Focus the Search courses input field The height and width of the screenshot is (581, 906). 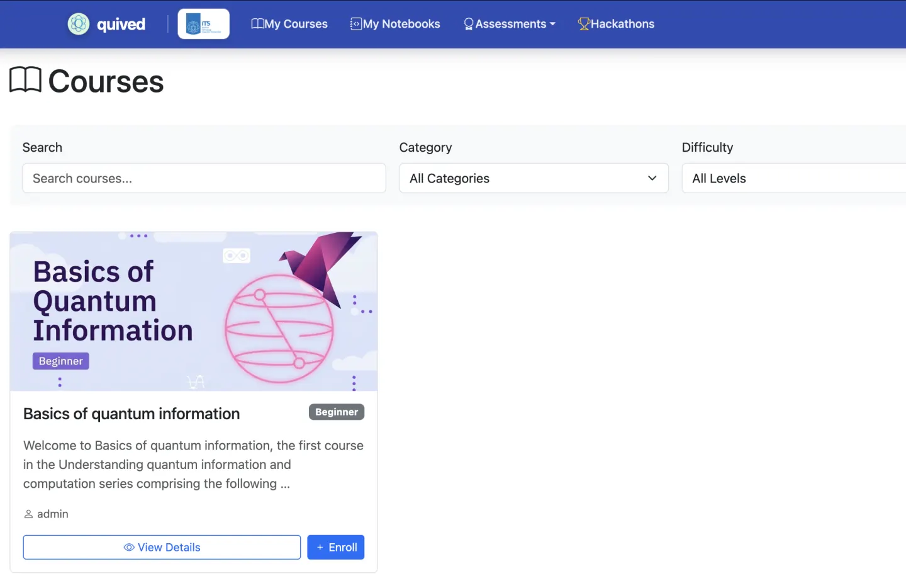click(x=204, y=178)
